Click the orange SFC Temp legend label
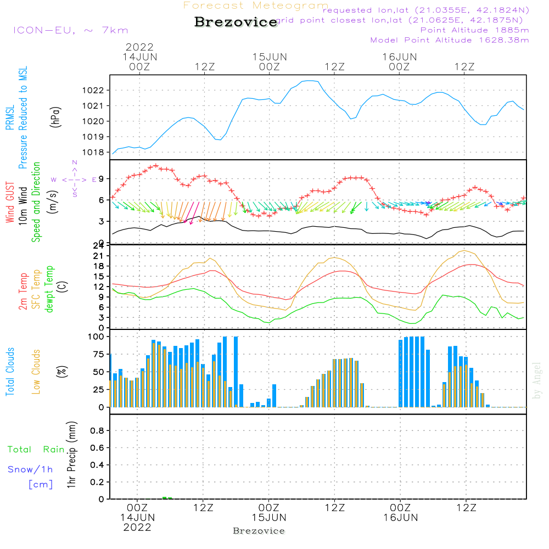This screenshot has width=549, height=549. (x=37, y=290)
